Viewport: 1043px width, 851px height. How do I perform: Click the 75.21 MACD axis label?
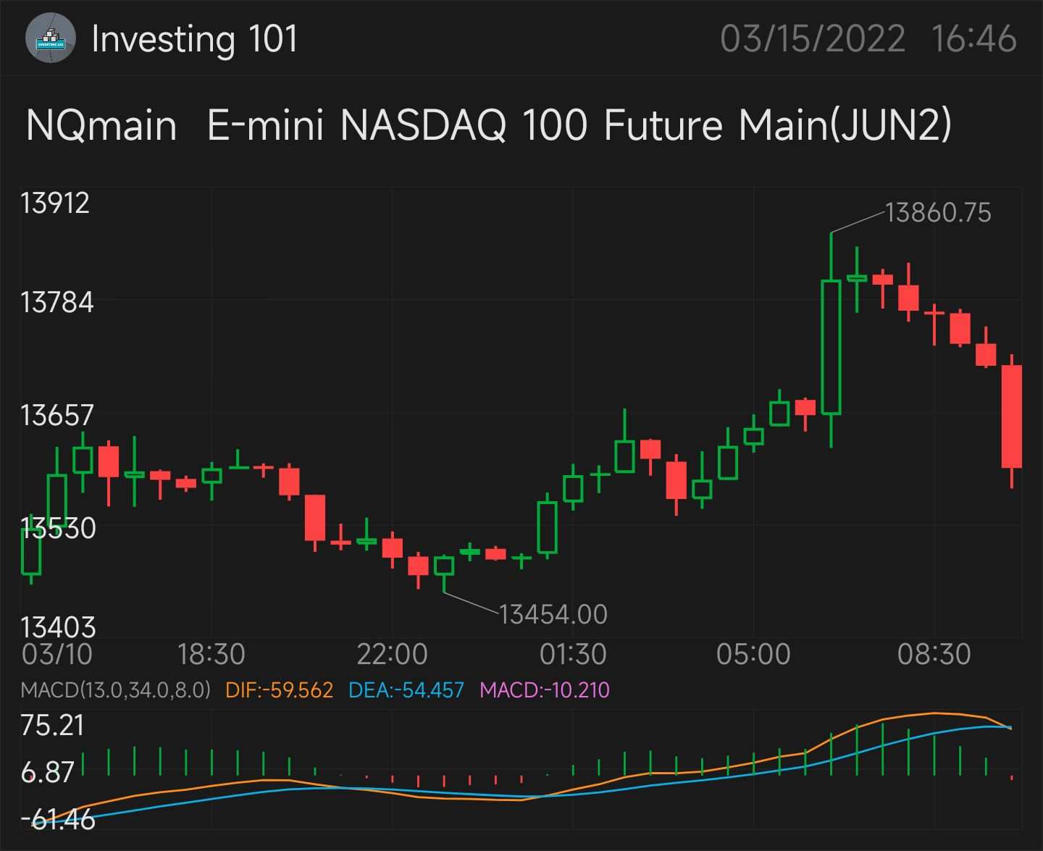pyautogui.click(x=52, y=725)
